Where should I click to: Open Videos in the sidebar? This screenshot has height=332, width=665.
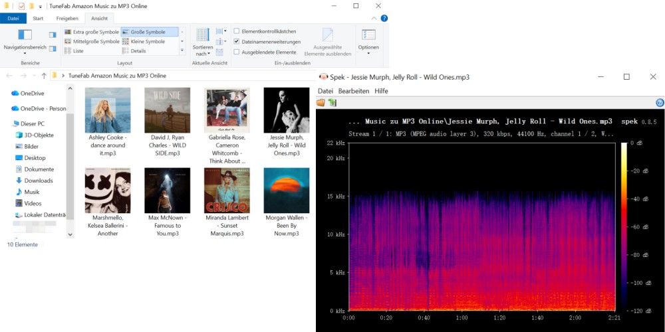click(x=29, y=203)
